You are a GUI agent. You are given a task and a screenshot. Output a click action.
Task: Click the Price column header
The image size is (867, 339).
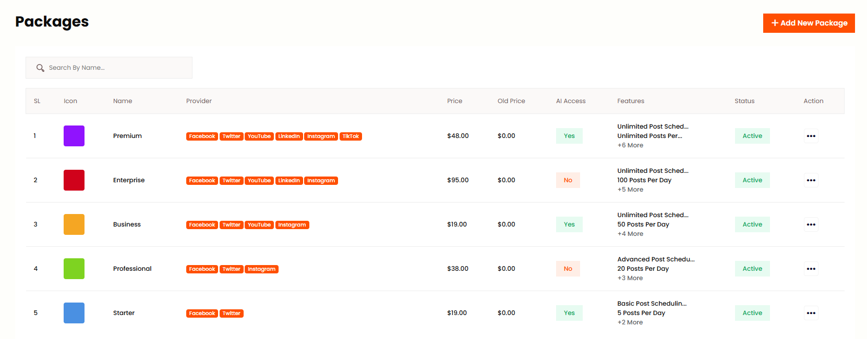coord(454,101)
